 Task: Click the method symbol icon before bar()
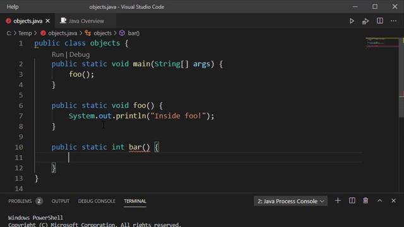pyautogui.click(x=122, y=33)
